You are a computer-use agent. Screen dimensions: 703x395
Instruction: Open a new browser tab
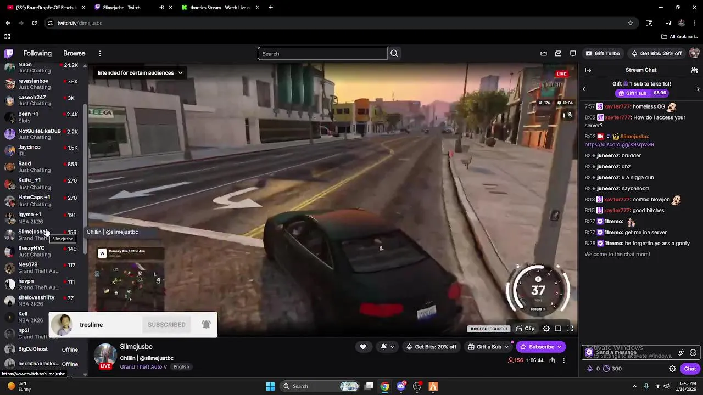coord(271,8)
